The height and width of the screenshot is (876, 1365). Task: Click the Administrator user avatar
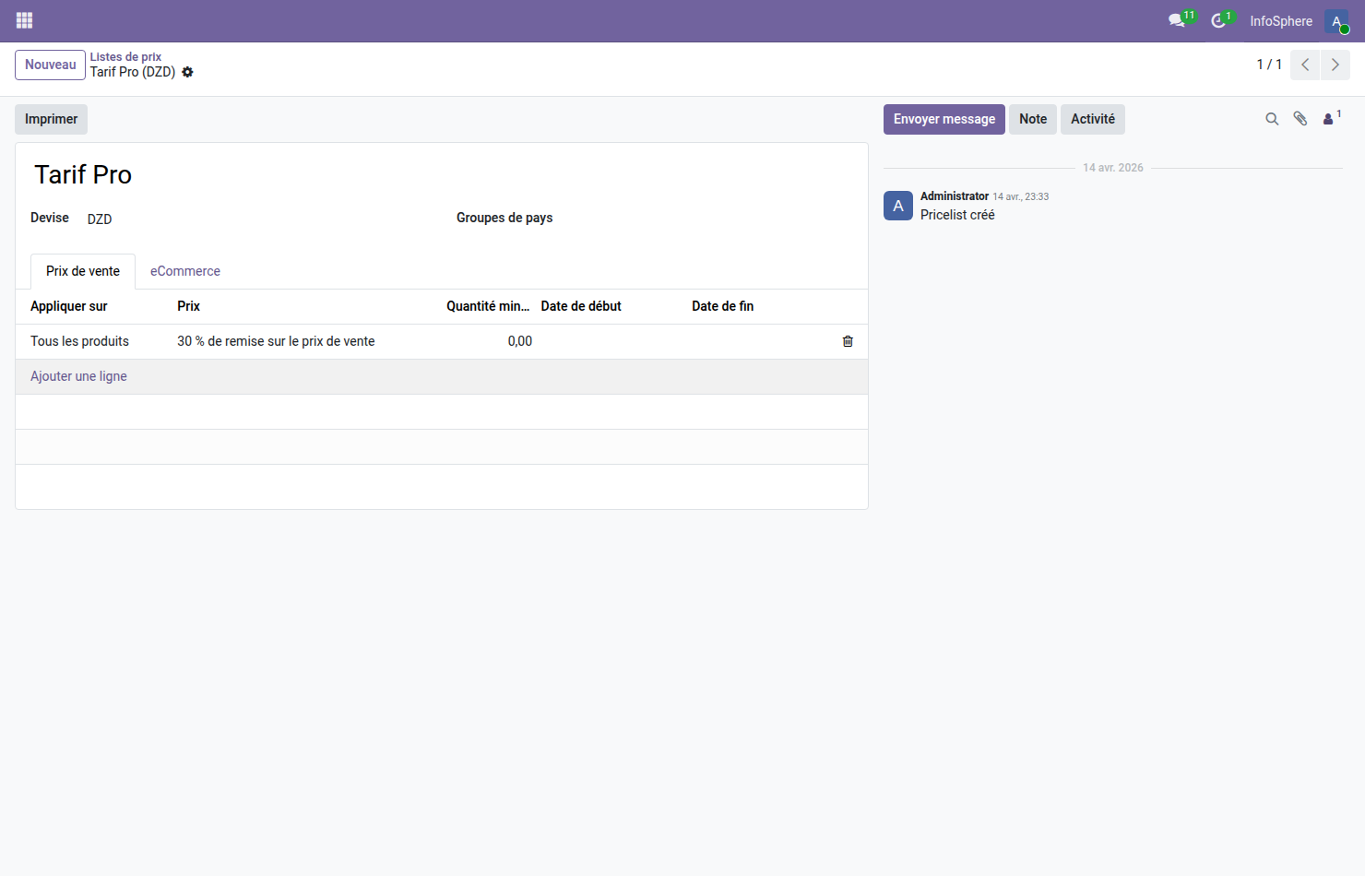pyautogui.click(x=1335, y=21)
